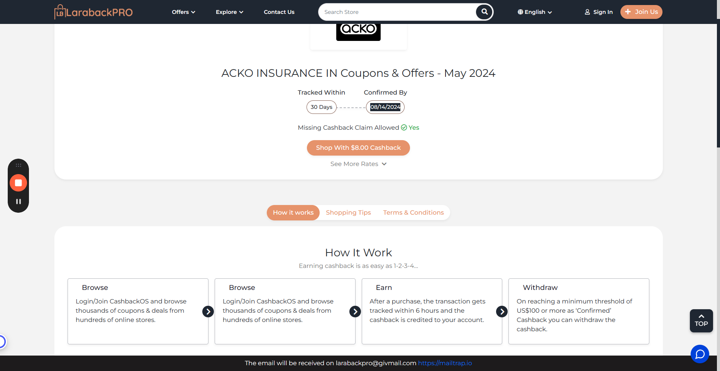This screenshot has width=720, height=371.
Task: Open the English language dropdown
Action: (535, 12)
